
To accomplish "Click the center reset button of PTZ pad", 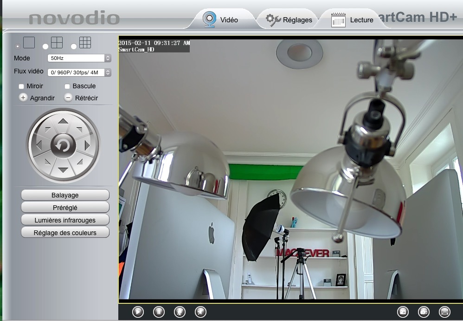I will pos(63,146).
